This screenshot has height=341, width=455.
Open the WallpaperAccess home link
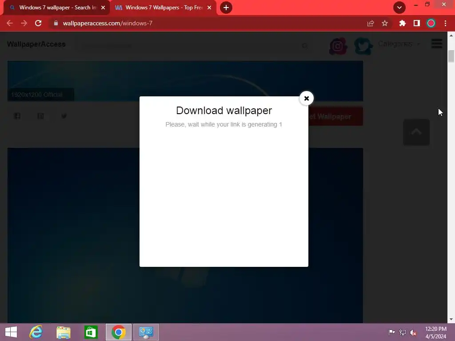36,44
